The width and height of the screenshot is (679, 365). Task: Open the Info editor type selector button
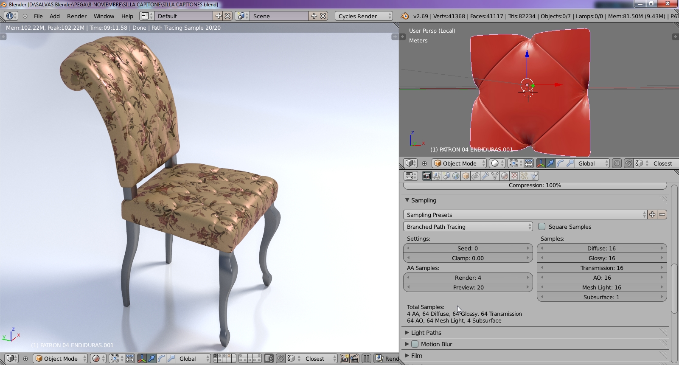11,16
